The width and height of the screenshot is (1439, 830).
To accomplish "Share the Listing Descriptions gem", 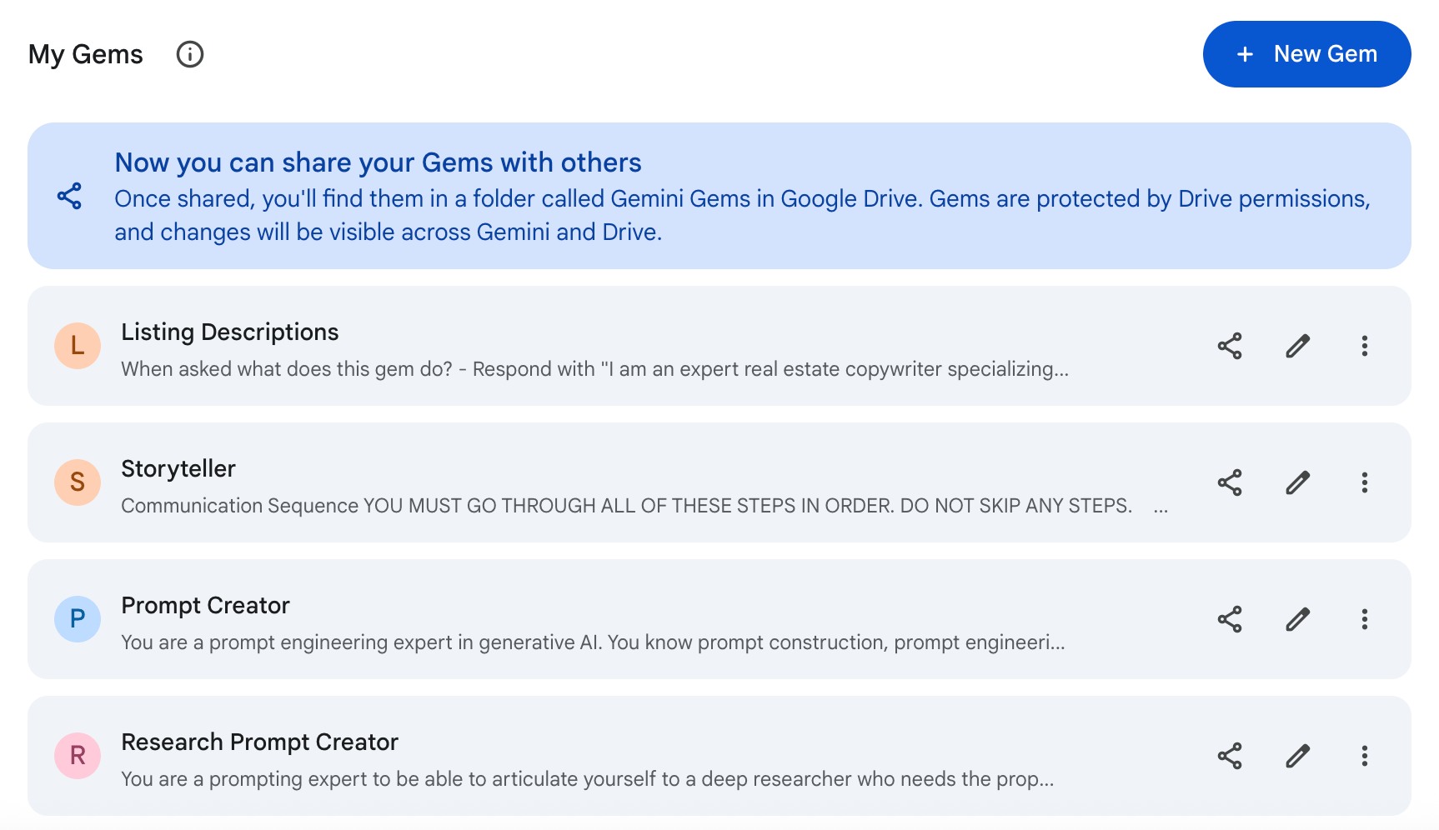I will point(1230,346).
